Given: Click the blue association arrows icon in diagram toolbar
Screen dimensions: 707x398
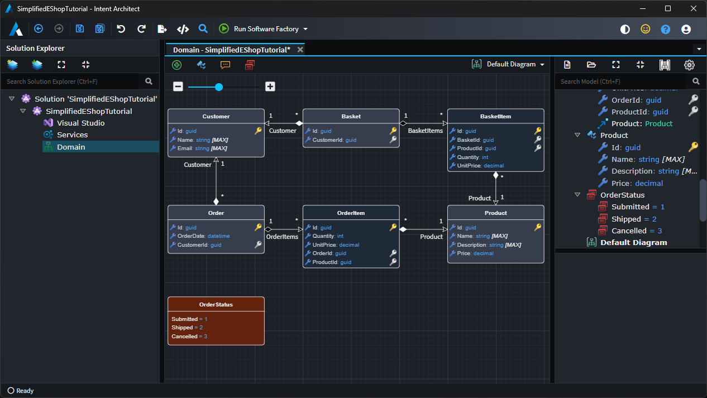Looking at the screenshot, I should click(x=202, y=65).
